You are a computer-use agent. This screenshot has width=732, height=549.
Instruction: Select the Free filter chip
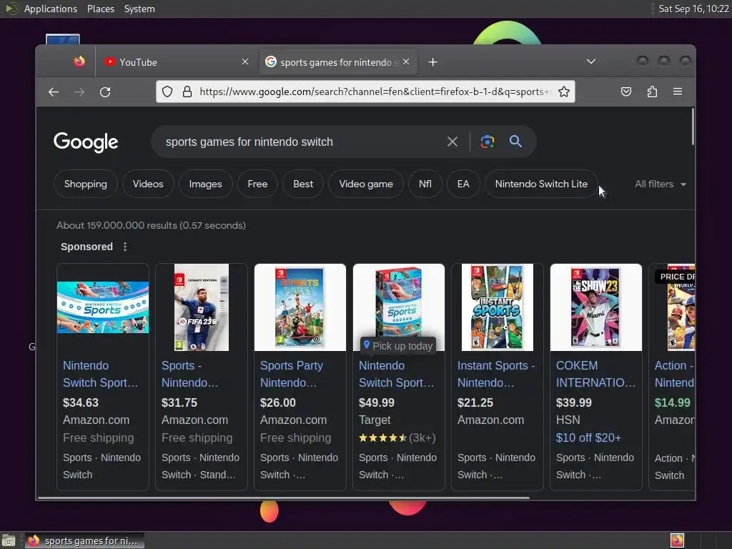pyautogui.click(x=257, y=184)
